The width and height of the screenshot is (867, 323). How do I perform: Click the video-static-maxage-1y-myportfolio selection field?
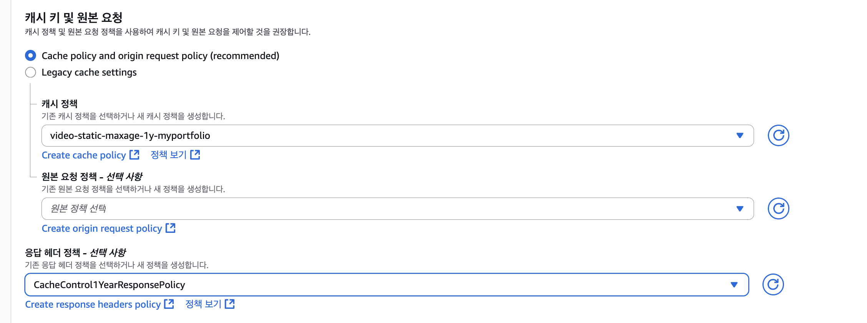click(x=397, y=135)
